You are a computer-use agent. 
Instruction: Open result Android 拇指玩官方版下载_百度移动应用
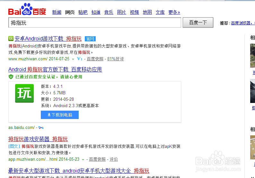pos(55,69)
